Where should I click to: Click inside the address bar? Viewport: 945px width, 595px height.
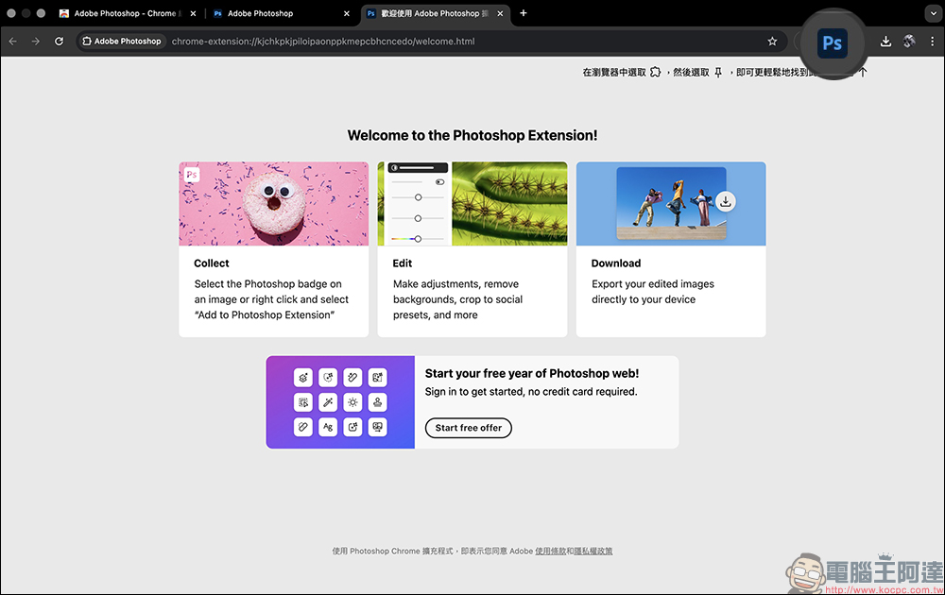click(x=378, y=42)
